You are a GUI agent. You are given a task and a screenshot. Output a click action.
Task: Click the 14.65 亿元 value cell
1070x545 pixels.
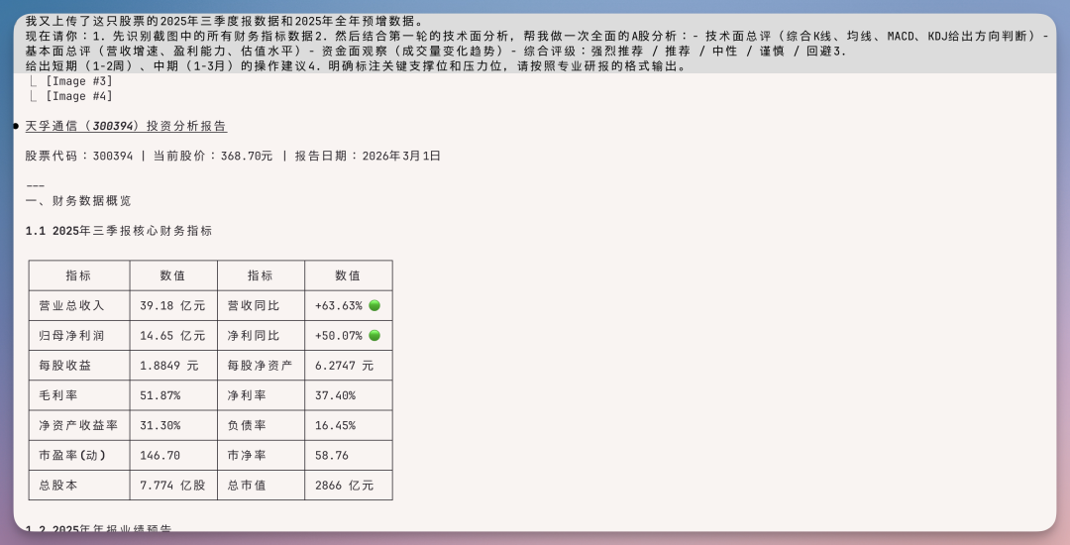coord(173,336)
